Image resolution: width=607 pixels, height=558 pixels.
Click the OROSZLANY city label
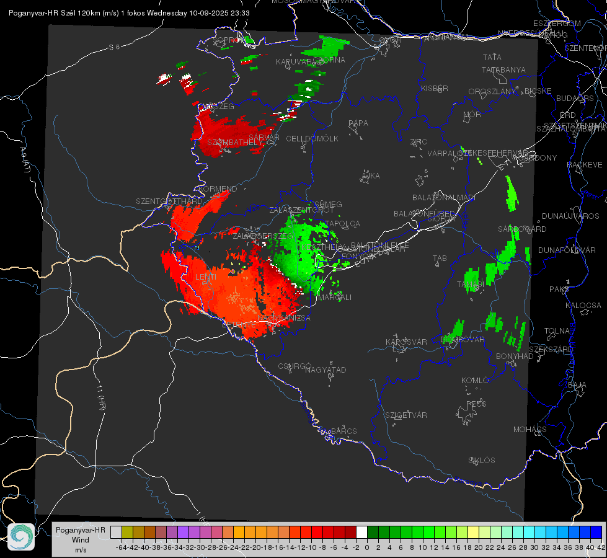coord(492,92)
